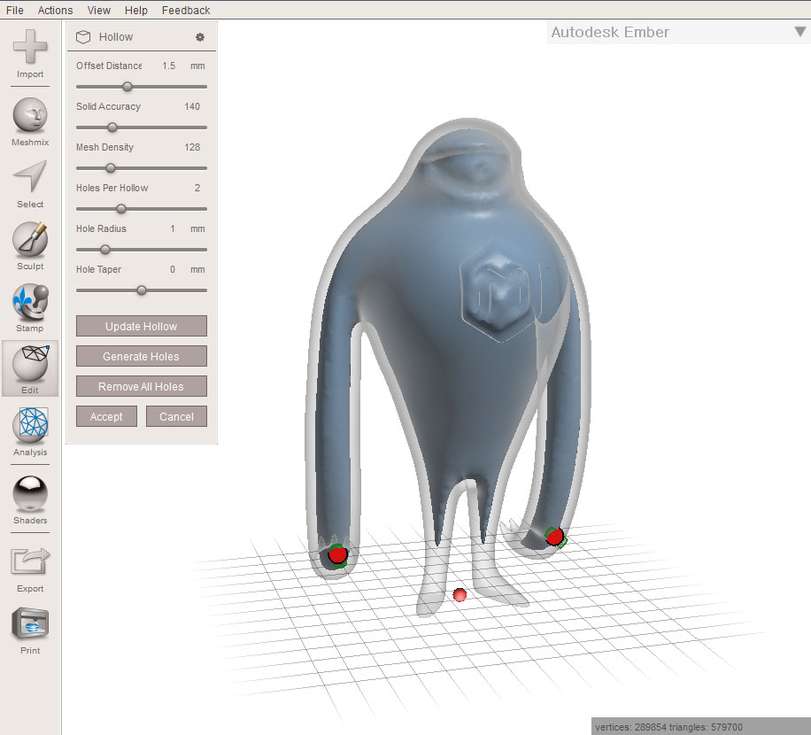
Task: Click the Solid Accuracy slider handle
Action: coord(112,128)
